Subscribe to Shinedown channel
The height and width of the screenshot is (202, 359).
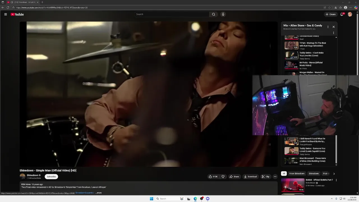pos(51,176)
